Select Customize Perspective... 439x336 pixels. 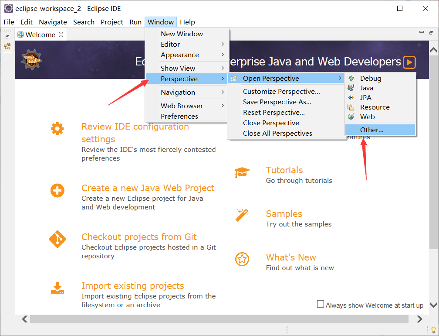point(286,92)
